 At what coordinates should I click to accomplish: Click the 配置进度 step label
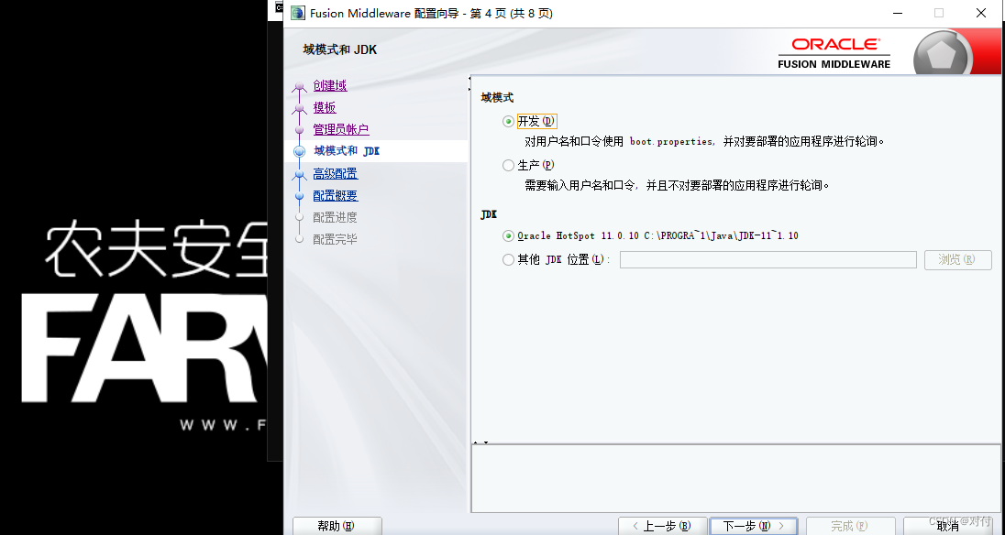(335, 218)
